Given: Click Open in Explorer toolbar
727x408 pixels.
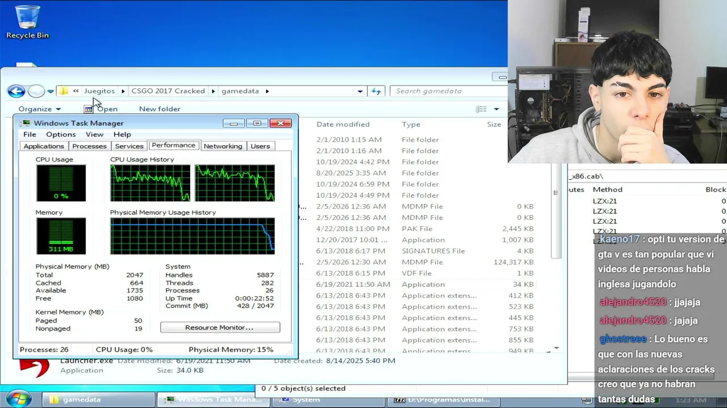Looking at the screenshot, I should click(101, 109).
